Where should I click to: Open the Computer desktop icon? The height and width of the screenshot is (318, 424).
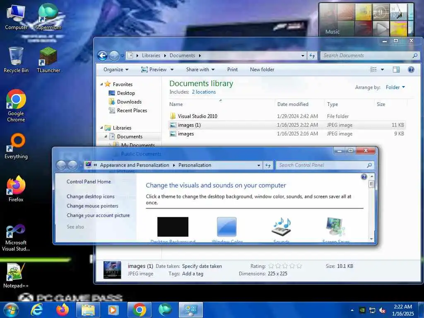16,17
